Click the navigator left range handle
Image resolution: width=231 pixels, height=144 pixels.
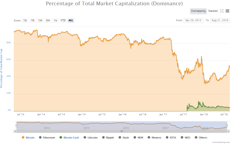(x=17, y=126)
